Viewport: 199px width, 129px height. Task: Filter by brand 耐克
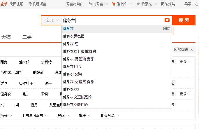pos(4,62)
